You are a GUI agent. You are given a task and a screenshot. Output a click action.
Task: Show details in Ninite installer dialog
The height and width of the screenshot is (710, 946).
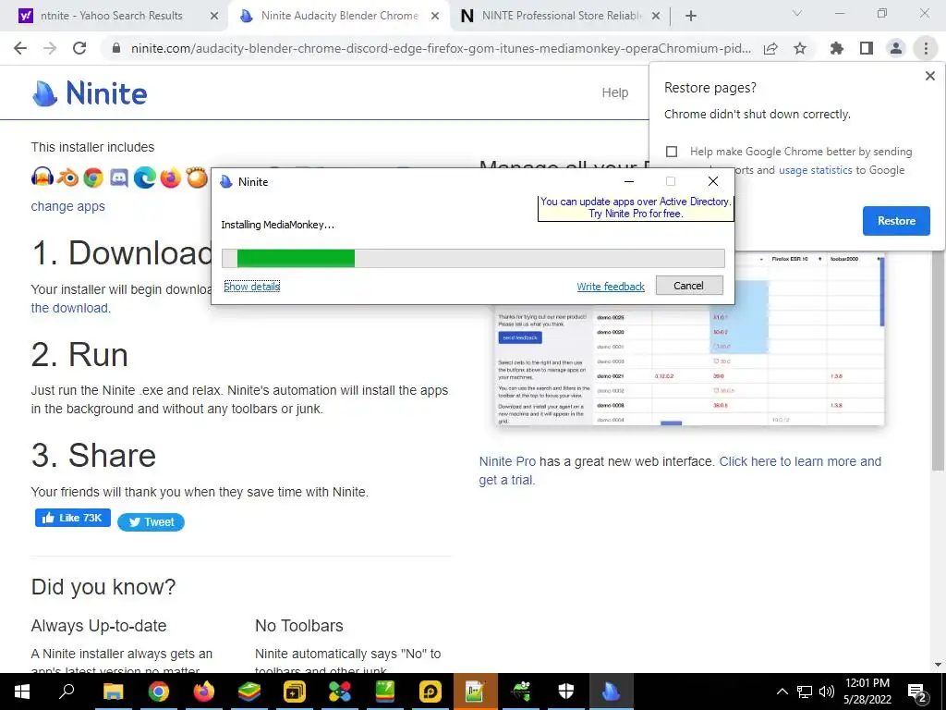251,287
